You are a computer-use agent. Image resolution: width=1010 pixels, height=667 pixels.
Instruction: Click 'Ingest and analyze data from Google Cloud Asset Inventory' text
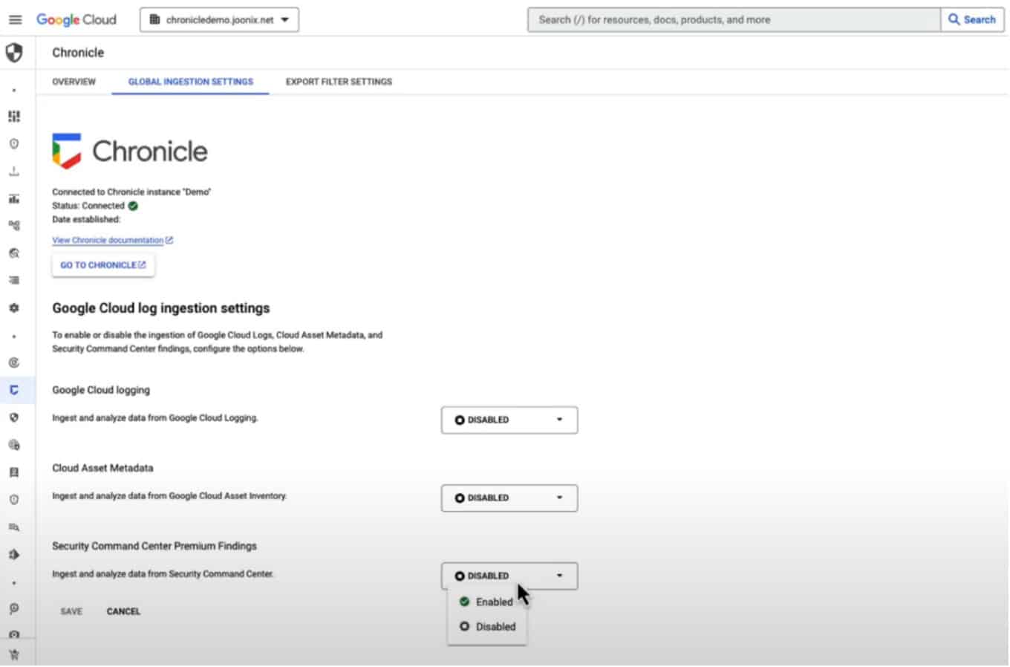click(169, 496)
